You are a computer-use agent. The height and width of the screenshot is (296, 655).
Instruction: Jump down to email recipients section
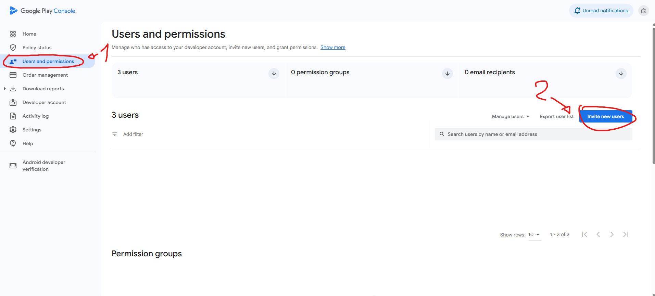tap(621, 74)
